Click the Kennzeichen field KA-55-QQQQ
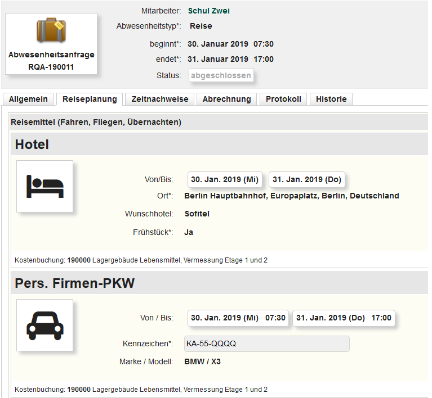Screen dimensions: 432x398 [x=267, y=343]
